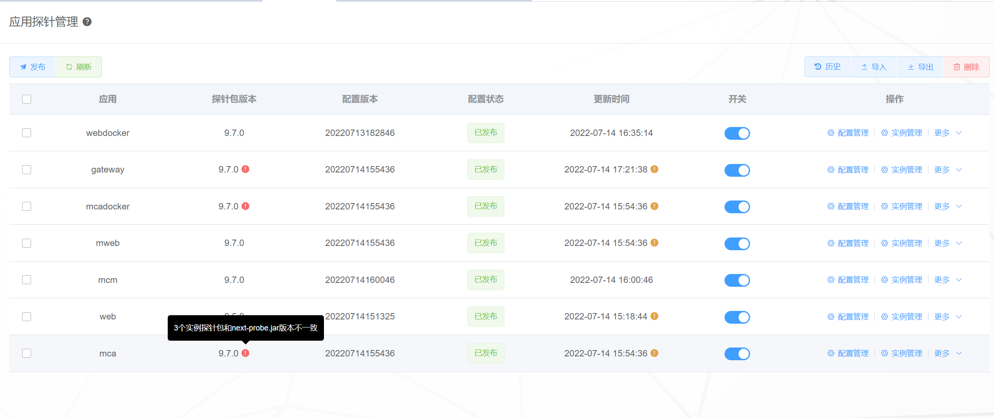Viewport: 994px width, 418px height.
Task: Click the 已发布 status tag for webdocker
Action: [486, 133]
